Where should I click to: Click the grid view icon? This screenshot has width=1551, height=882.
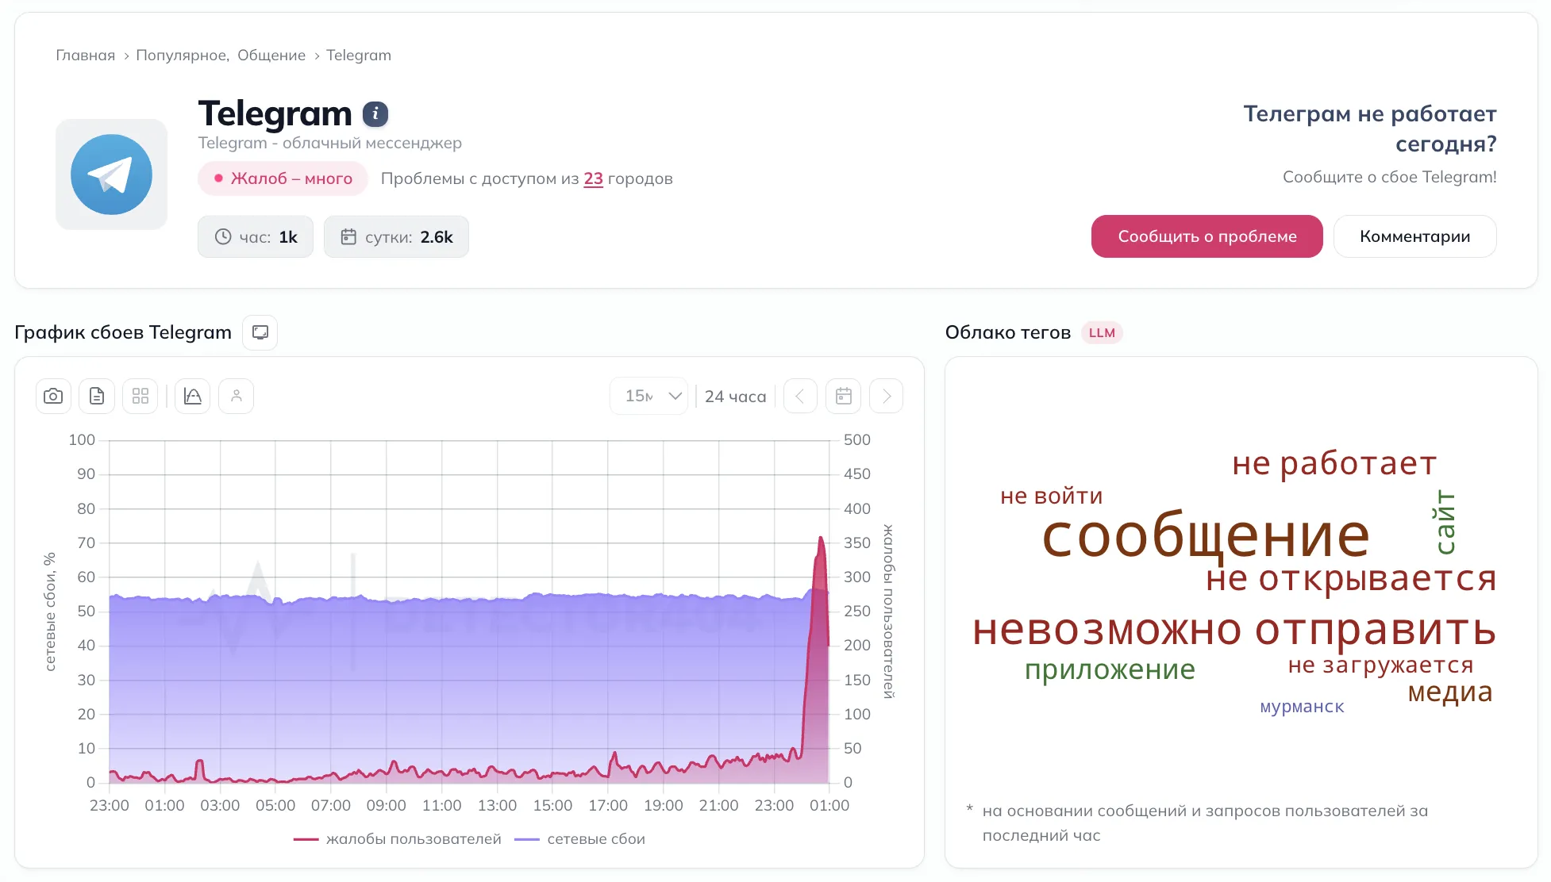[140, 396]
